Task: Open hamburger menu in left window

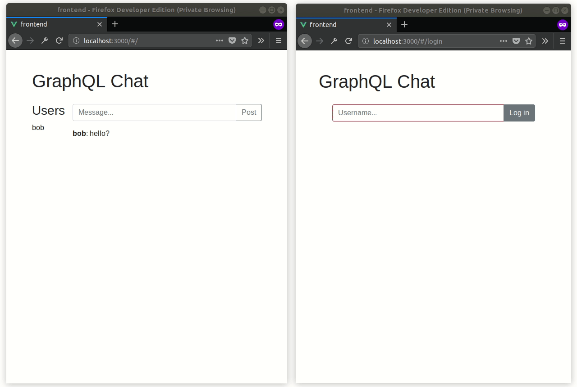Action: (x=279, y=40)
